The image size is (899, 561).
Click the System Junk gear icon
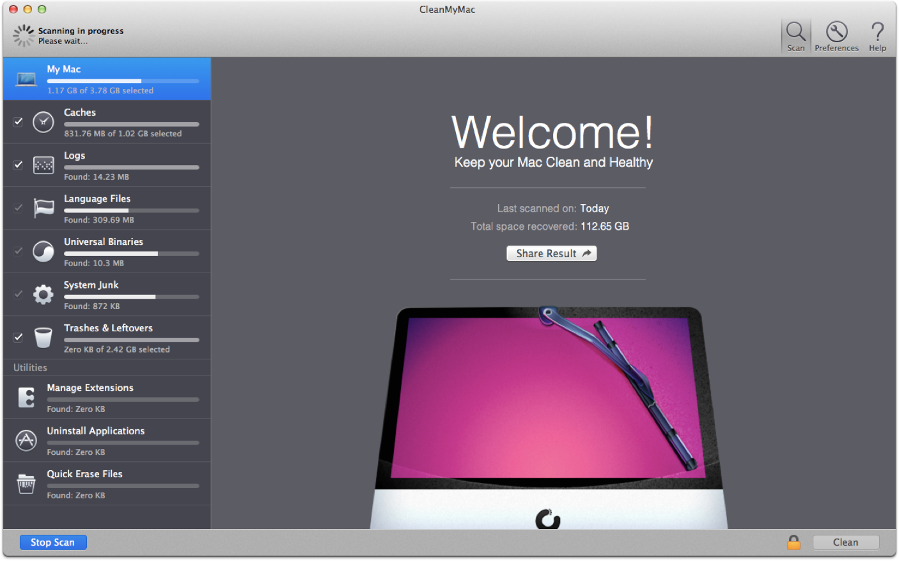click(43, 294)
